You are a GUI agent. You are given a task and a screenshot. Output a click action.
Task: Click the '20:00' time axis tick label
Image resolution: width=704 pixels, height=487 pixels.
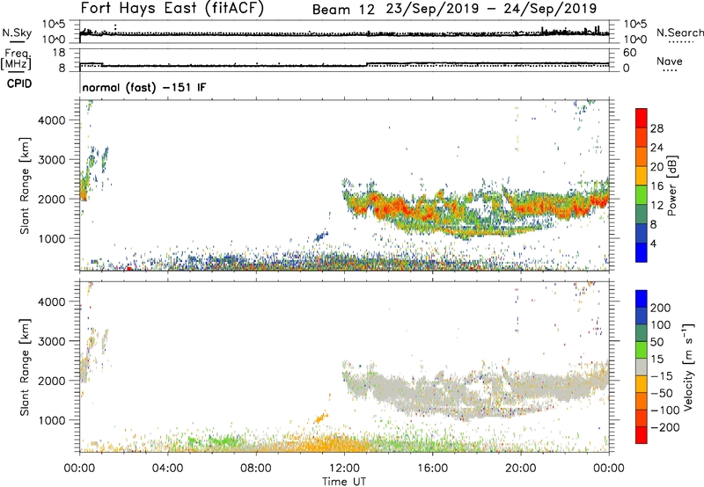pos(521,469)
